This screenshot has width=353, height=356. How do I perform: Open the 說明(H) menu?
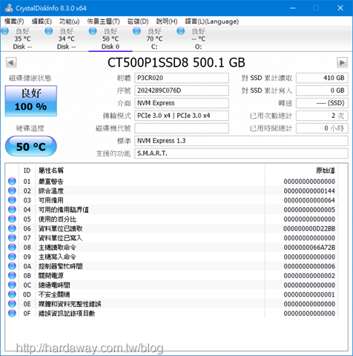pos(167,22)
